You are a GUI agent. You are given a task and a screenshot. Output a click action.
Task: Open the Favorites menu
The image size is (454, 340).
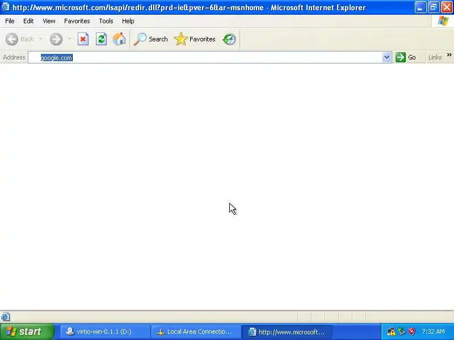(77, 21)
